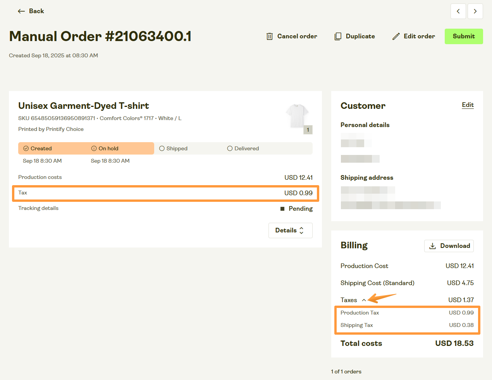Click the pencil icon beside Edit order

(396, 36)
